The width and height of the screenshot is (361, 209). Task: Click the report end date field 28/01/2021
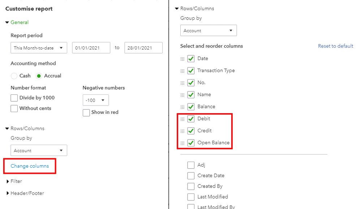tap(143, 48)
